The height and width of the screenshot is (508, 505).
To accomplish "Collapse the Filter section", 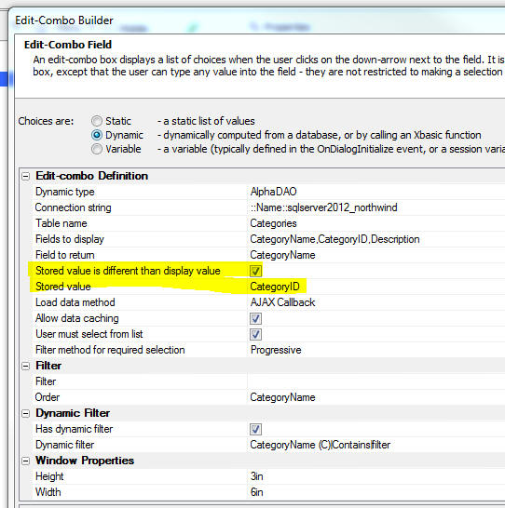I will coord(26,366).
